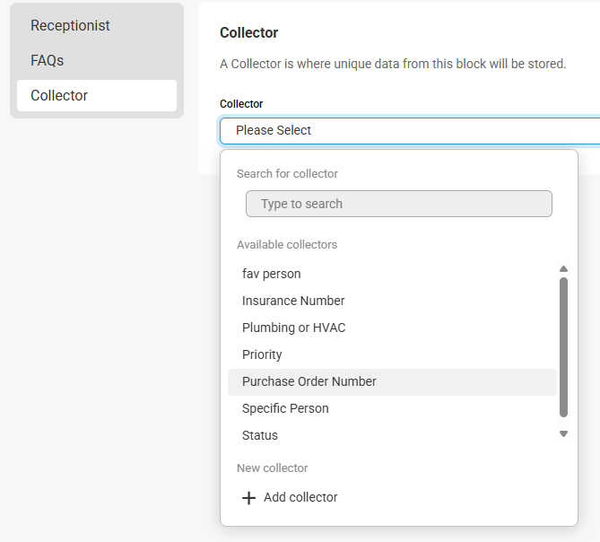This screenshot has height=542, width=600.
Task: Click the Search for collector label
Action: (x=287, y=174)
